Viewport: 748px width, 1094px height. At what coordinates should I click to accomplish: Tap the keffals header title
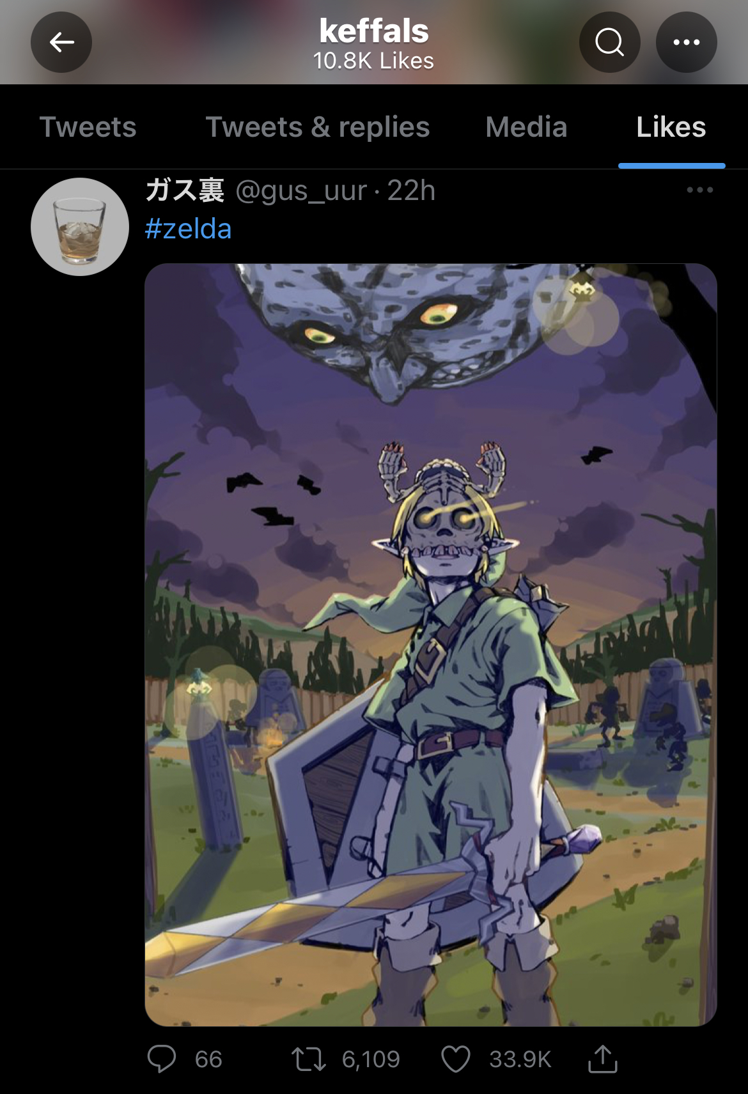(x=374, y=30)
